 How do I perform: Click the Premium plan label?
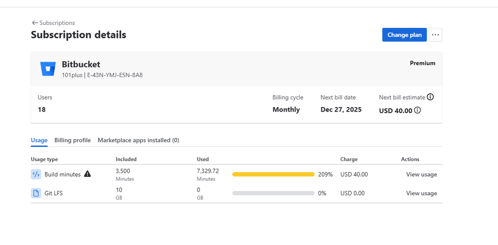[422, 63]
